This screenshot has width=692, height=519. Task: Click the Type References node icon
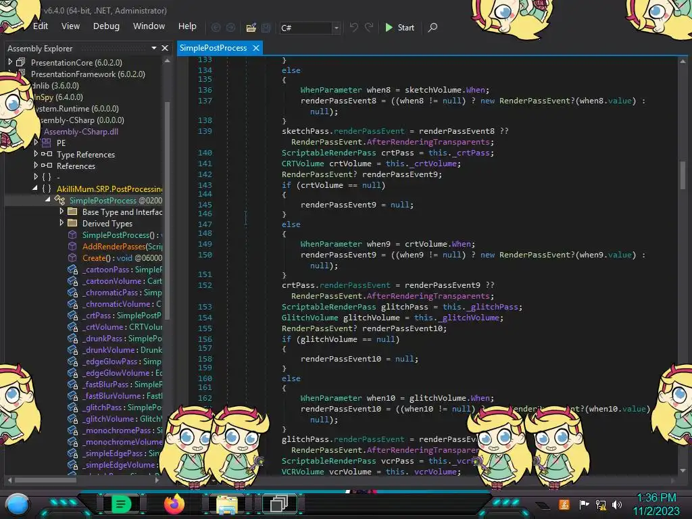47,154
